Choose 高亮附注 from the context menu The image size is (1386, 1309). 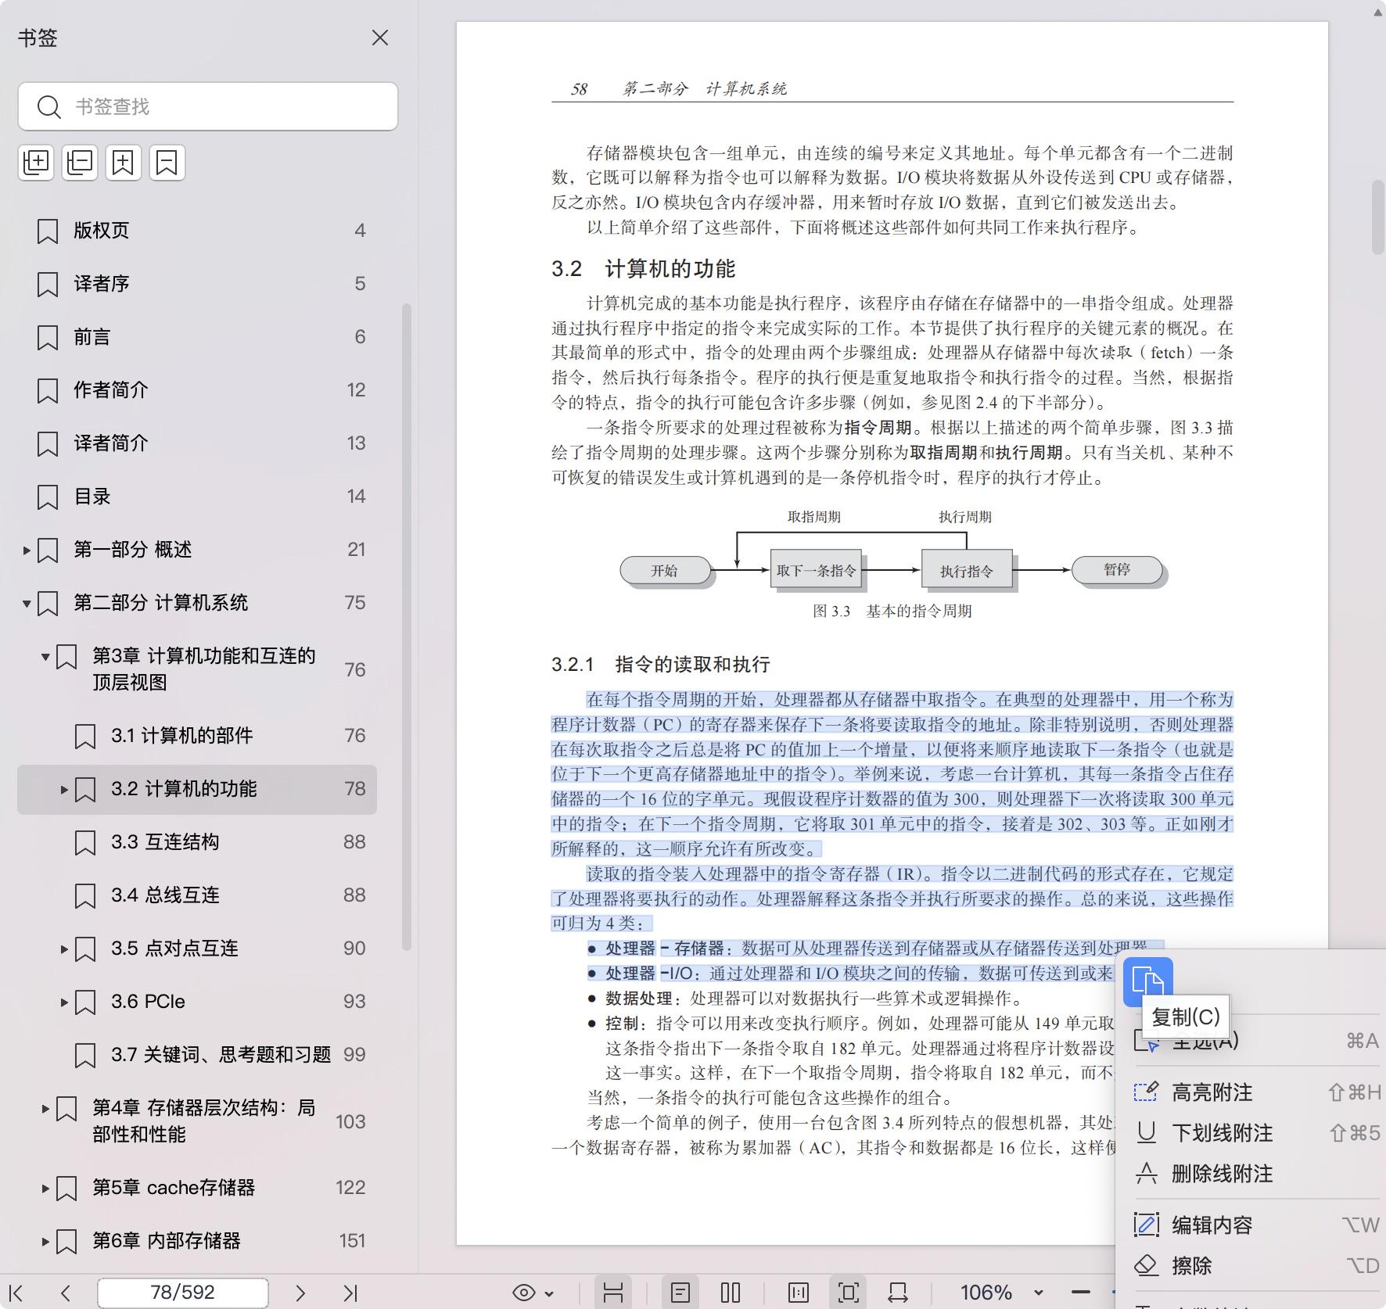[x=1211, y=1092]
